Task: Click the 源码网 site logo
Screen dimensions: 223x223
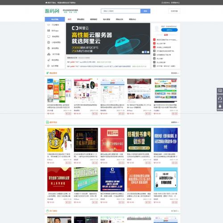Action: pyautogui.click(x=52, y=11)
